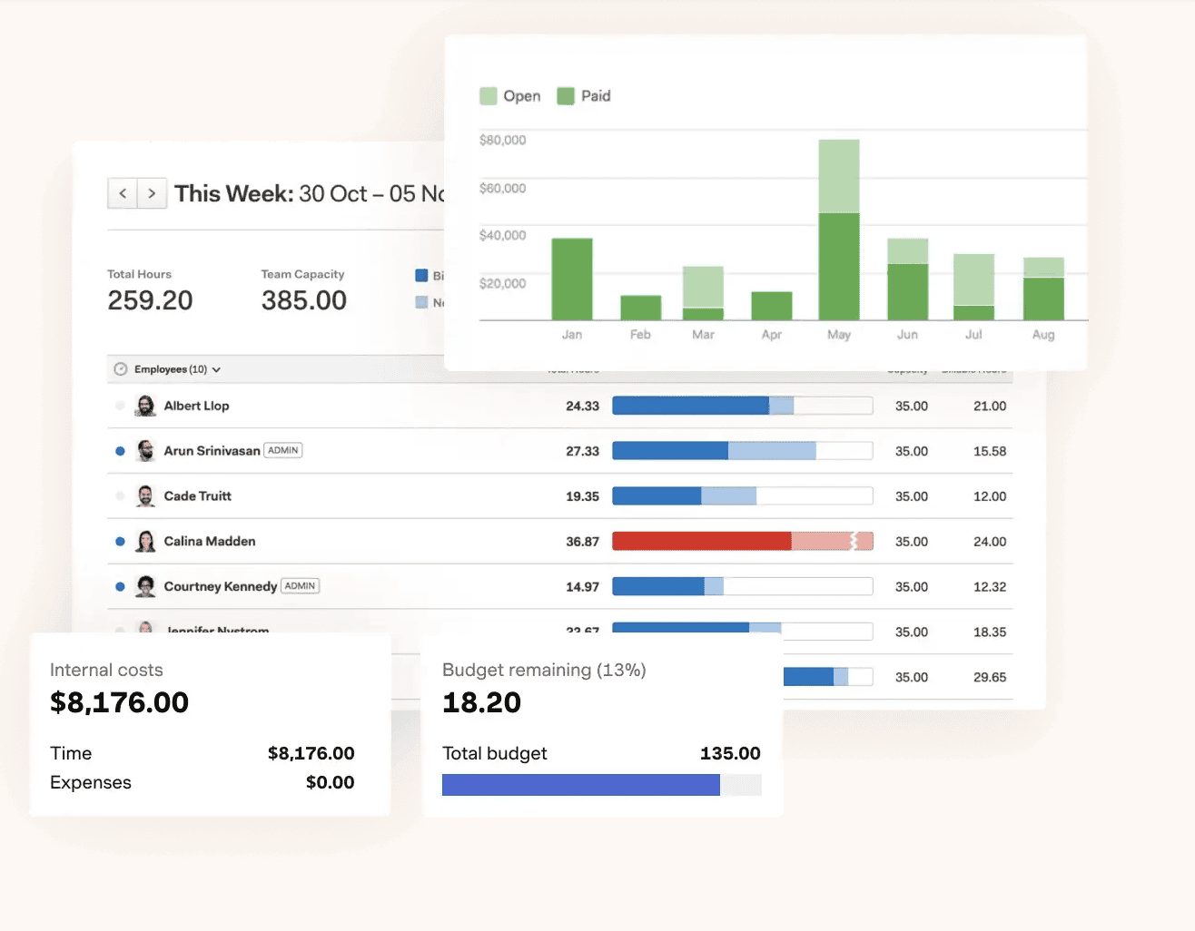Toggle the status dot beside Calina Madden
The width and height of the screenshot is (1195, 931).
(120, 542)
